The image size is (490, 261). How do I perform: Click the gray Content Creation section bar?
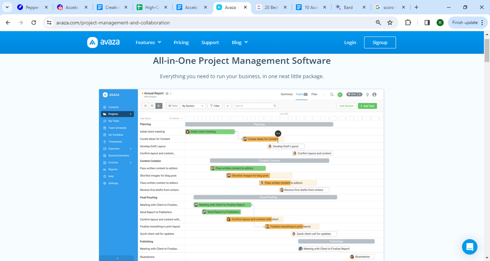[269, 161]
